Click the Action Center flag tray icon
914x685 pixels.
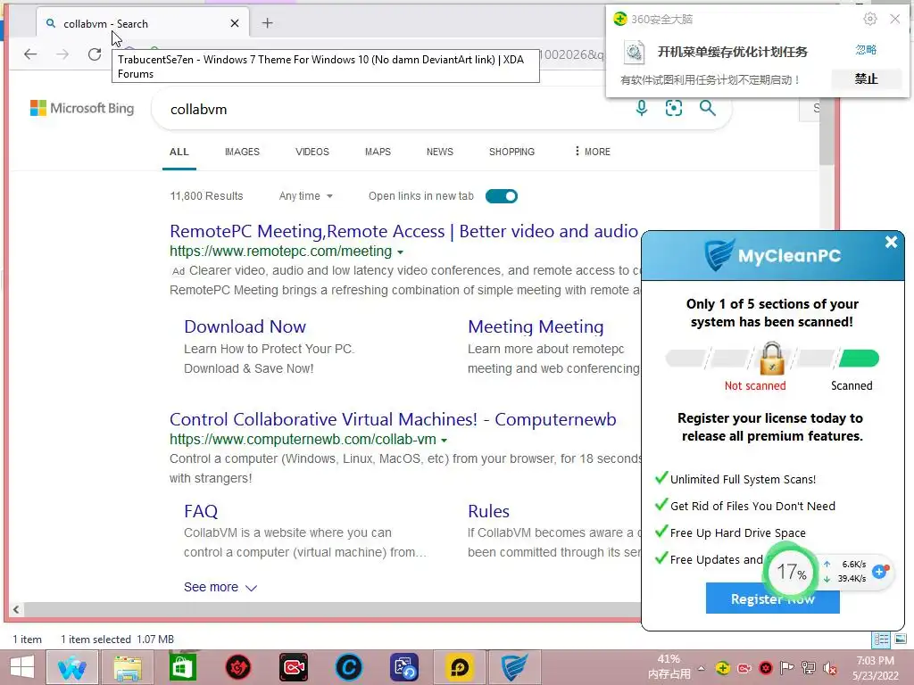[x=787, y=668]
